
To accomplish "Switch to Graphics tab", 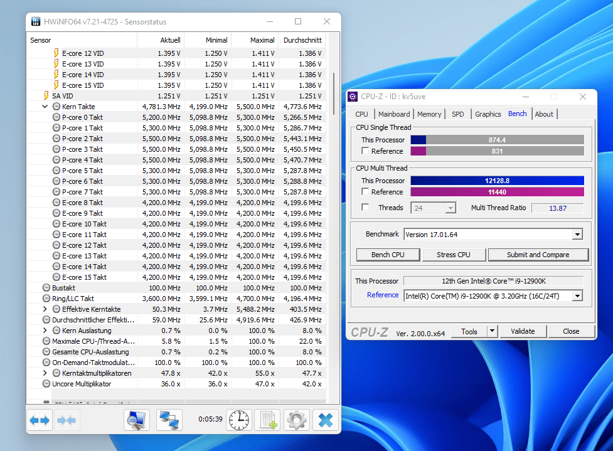I will (x=488, y=114).
